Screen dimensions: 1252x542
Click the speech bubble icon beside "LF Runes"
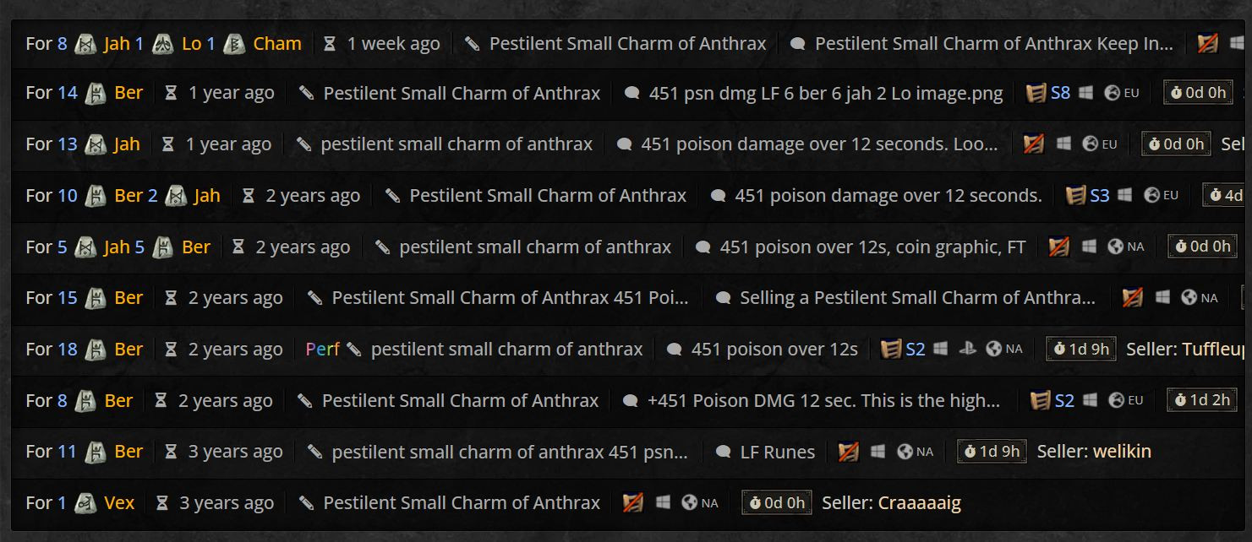[x=723, y=452]
